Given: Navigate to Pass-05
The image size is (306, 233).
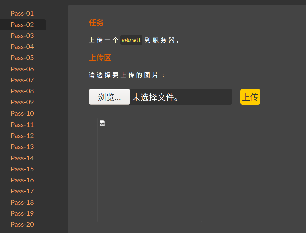Looking at the screenshot, I should (x=22, y=58).
